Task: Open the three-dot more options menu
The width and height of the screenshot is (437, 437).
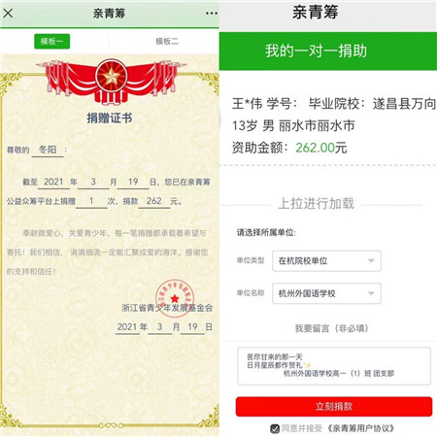Action: point(212,14)
